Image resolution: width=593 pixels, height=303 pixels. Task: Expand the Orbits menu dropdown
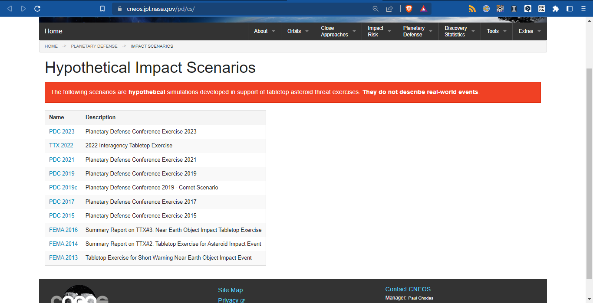298,31
